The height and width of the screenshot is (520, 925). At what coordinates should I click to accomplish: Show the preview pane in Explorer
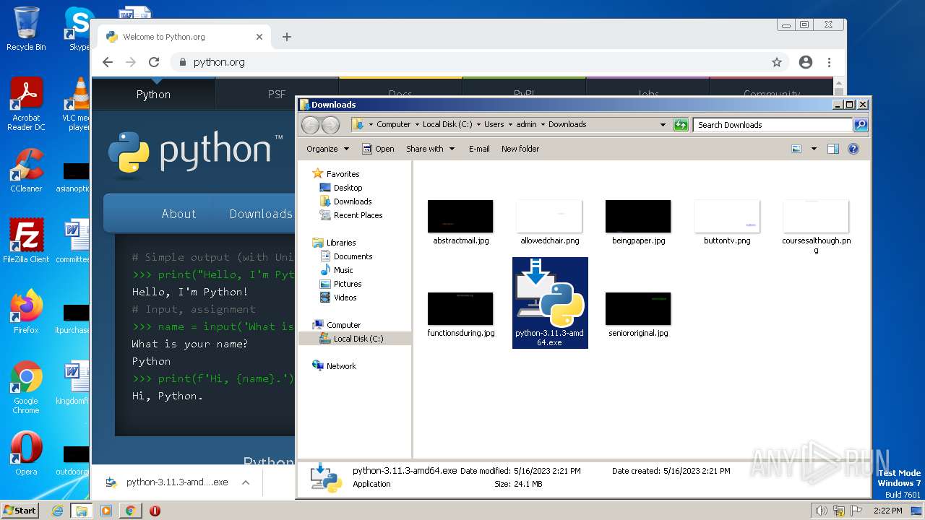pos(833,149)
